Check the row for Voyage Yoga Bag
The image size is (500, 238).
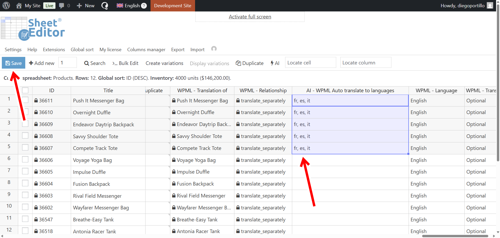pyautogui.click(x=25, y=159)
